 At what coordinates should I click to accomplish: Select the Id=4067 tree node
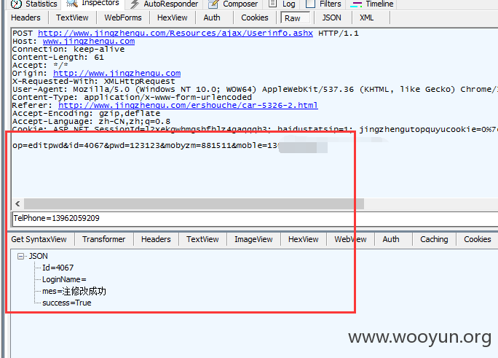tap(58, 268)
